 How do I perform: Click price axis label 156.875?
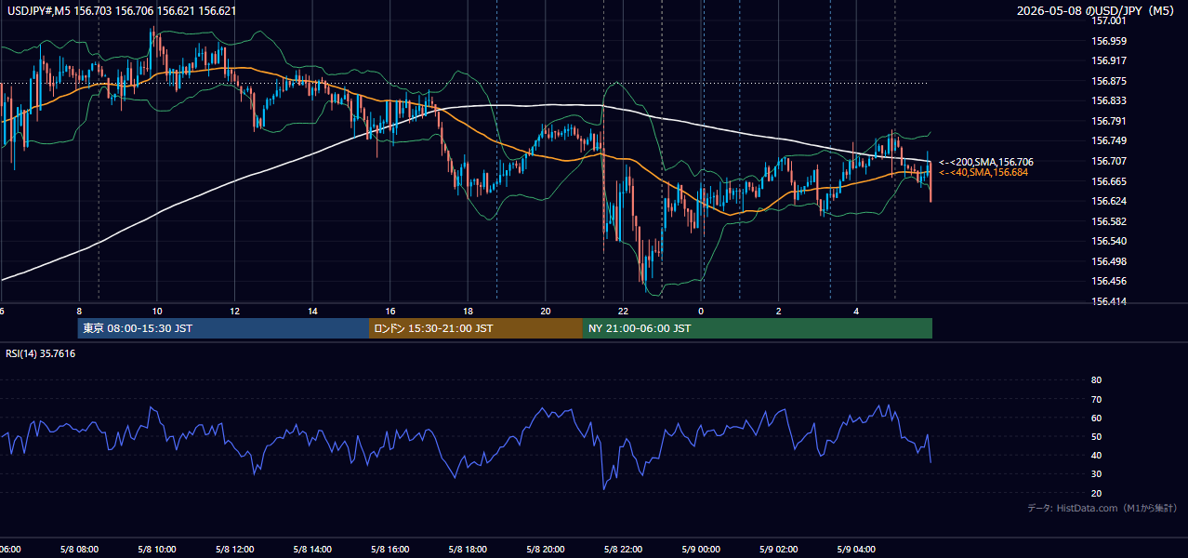(x=1110, y=81)
